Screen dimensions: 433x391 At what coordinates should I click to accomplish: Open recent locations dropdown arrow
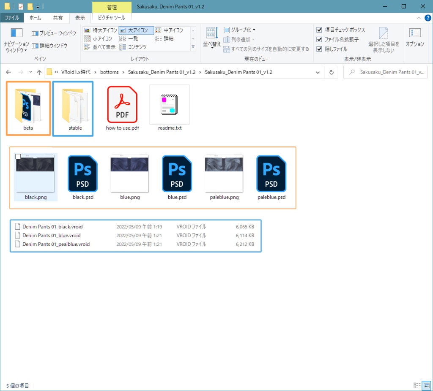(x=30, y=72)
